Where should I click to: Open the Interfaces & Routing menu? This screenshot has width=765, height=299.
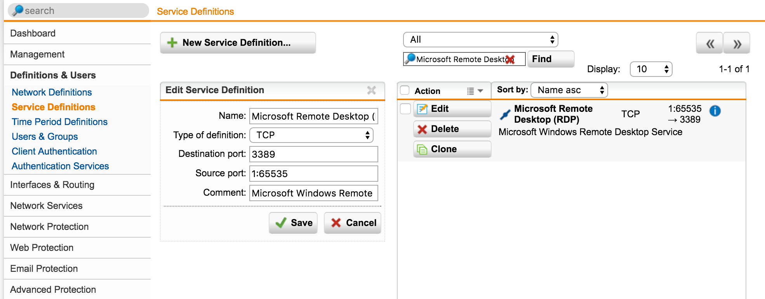77,185
